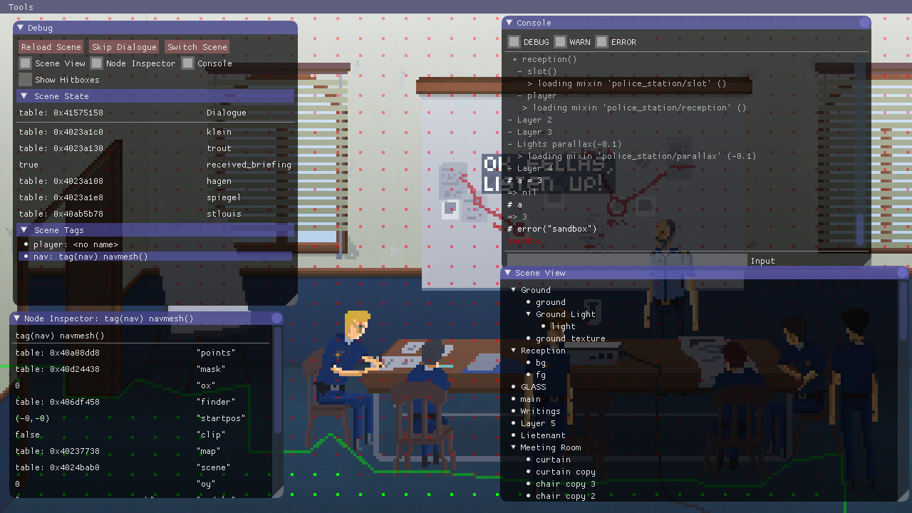Collapse the Scene State section header
This screenshot has width=912, height=513.
155,96
